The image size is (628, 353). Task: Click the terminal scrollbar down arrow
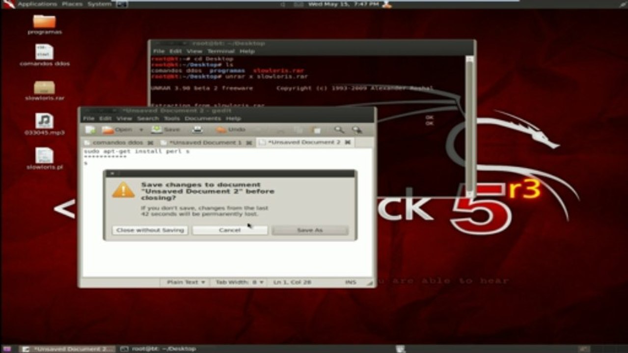469,194
